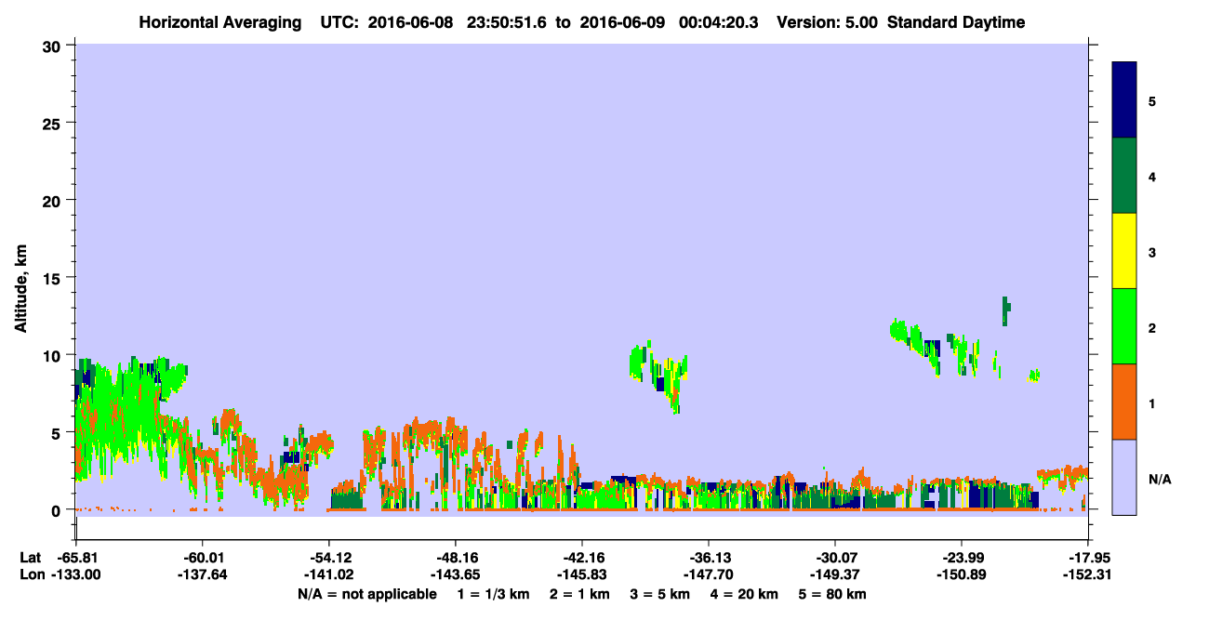Click the latitude value '-65.81'
The height and width of the screenshot is (620, 1209).
76,558
